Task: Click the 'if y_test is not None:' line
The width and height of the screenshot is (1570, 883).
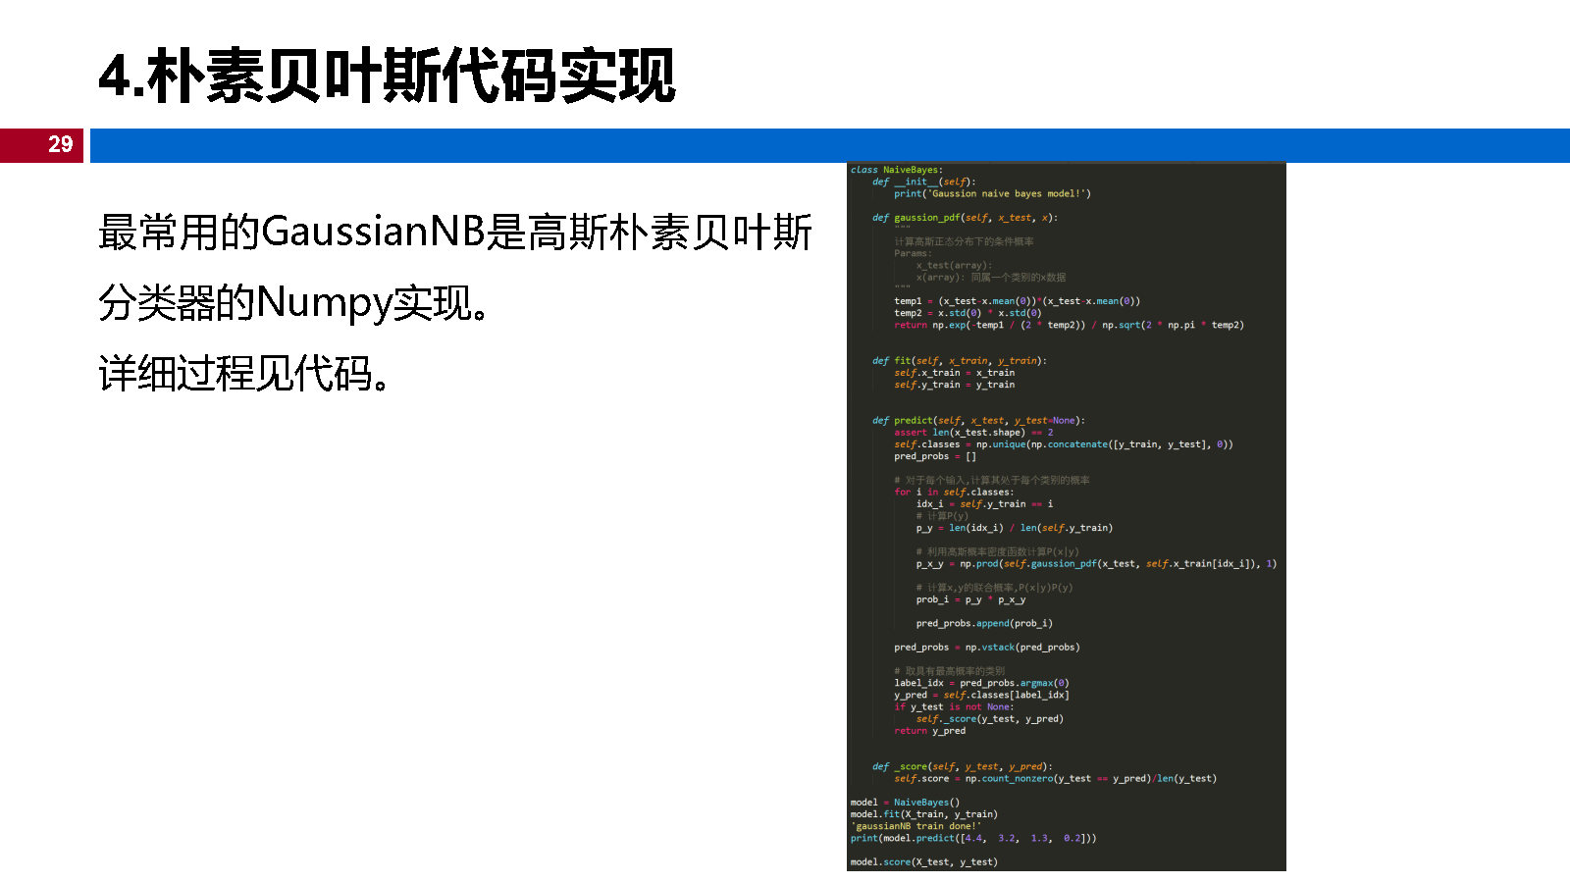Action: coord(954,706)
